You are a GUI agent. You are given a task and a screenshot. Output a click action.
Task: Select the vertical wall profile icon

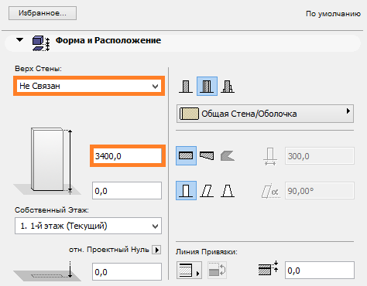186,190
